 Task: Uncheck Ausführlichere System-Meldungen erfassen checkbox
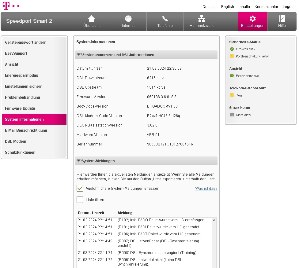(x=80, y=188)
